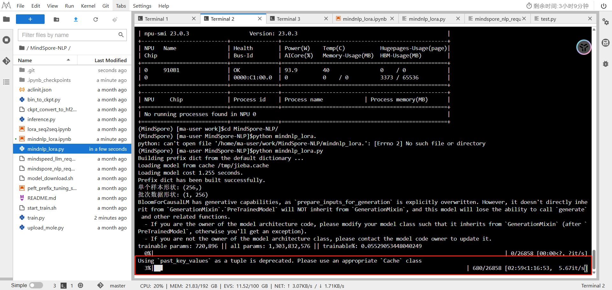Viewport: 612px width, 290px height.
Task: Open the train.py file
Action: [x=36, y=218]
